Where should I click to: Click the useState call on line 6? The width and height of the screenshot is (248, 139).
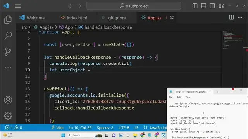[114, 45]
